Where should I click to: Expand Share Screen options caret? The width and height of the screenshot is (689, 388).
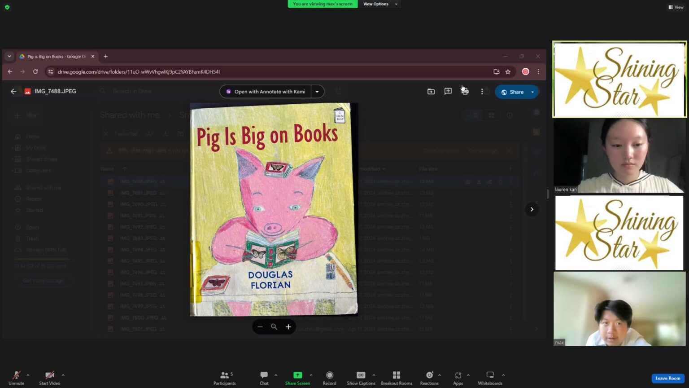(311, 375)
